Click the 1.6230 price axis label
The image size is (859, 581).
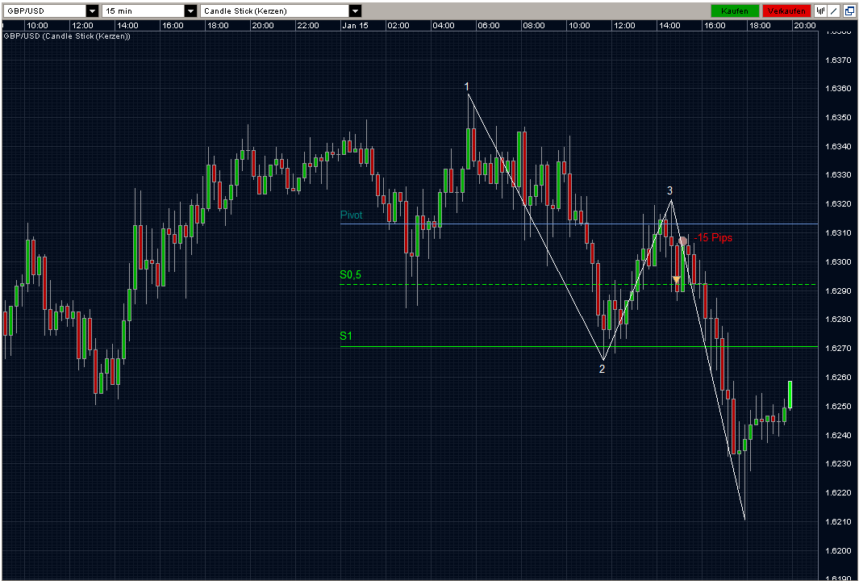838,464
